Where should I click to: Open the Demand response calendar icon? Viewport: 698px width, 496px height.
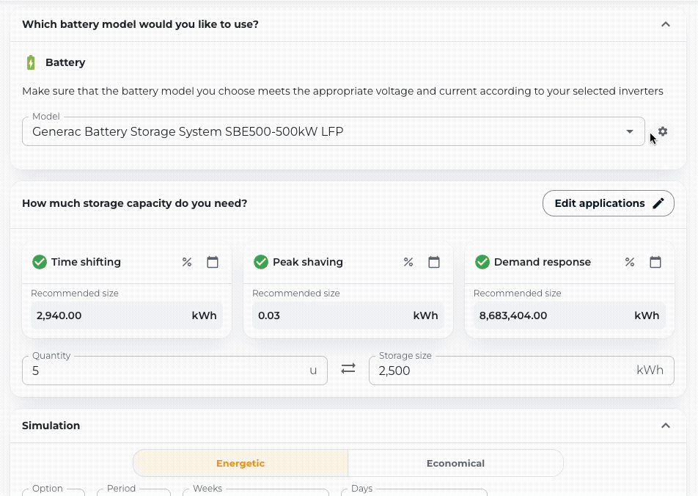pos(655,262)
